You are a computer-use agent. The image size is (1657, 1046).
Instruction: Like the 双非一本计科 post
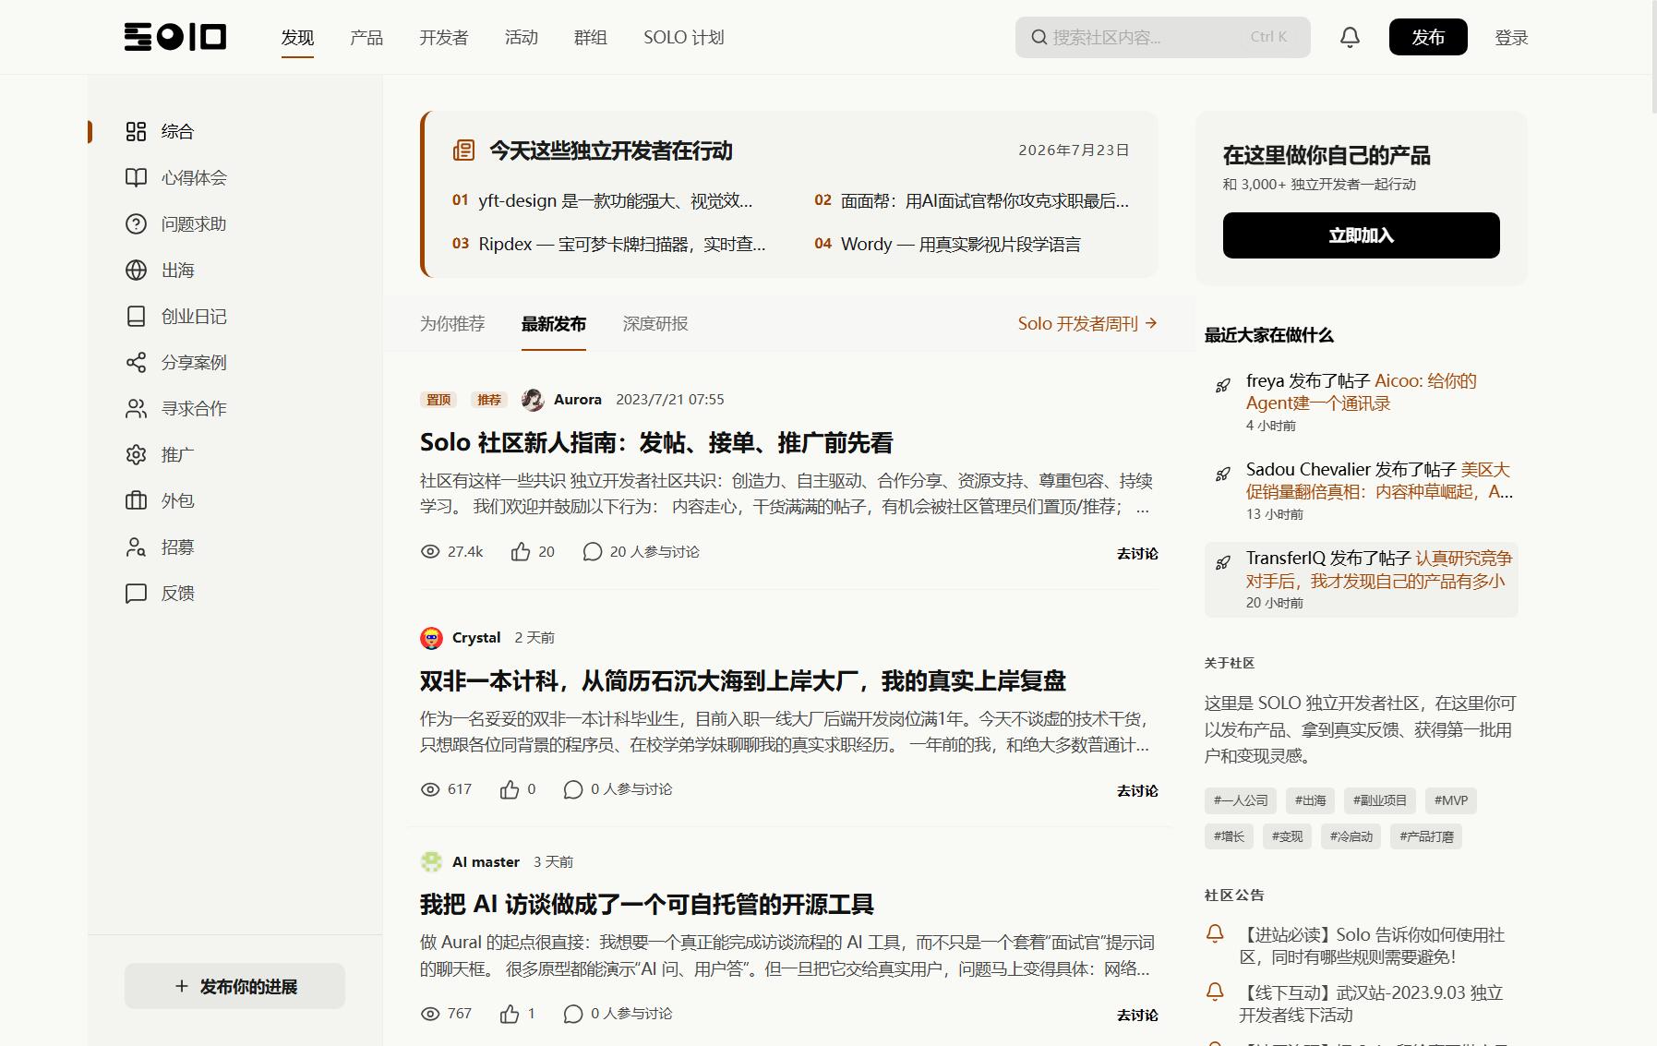510,789
